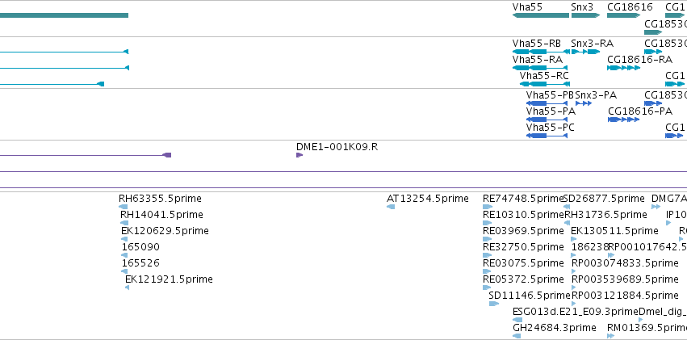Click the Vha55-PC protein glyph

(547, 136)
